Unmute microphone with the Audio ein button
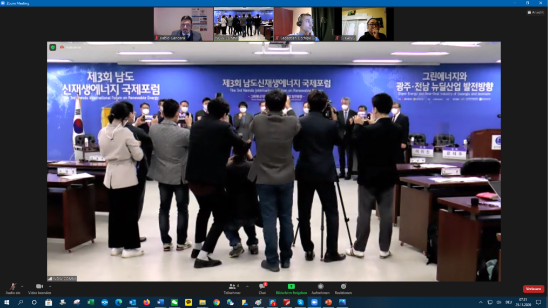 pyautogui.click(x=13, y=288)
